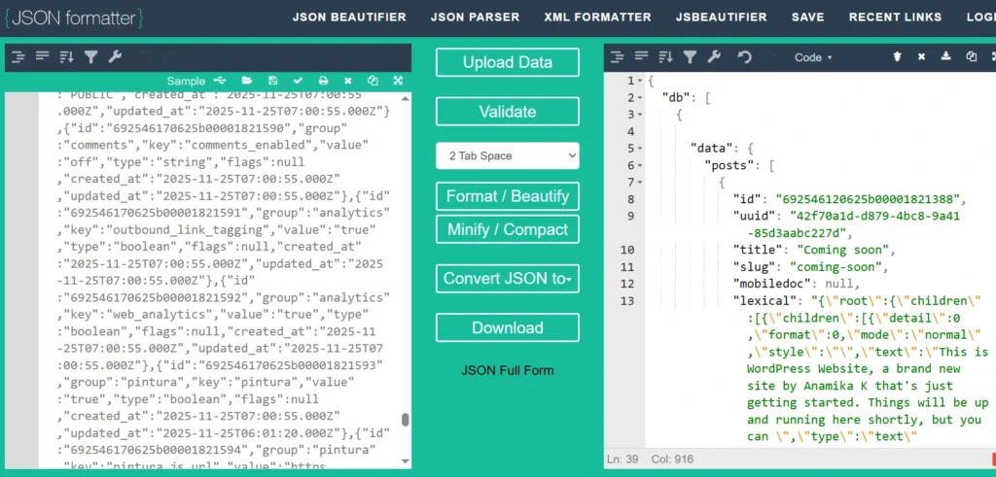The height and width of the screenshot is (477, 996).
Task: Click the left editor vertical scrollbar thumb
Action: coord(405,420)
